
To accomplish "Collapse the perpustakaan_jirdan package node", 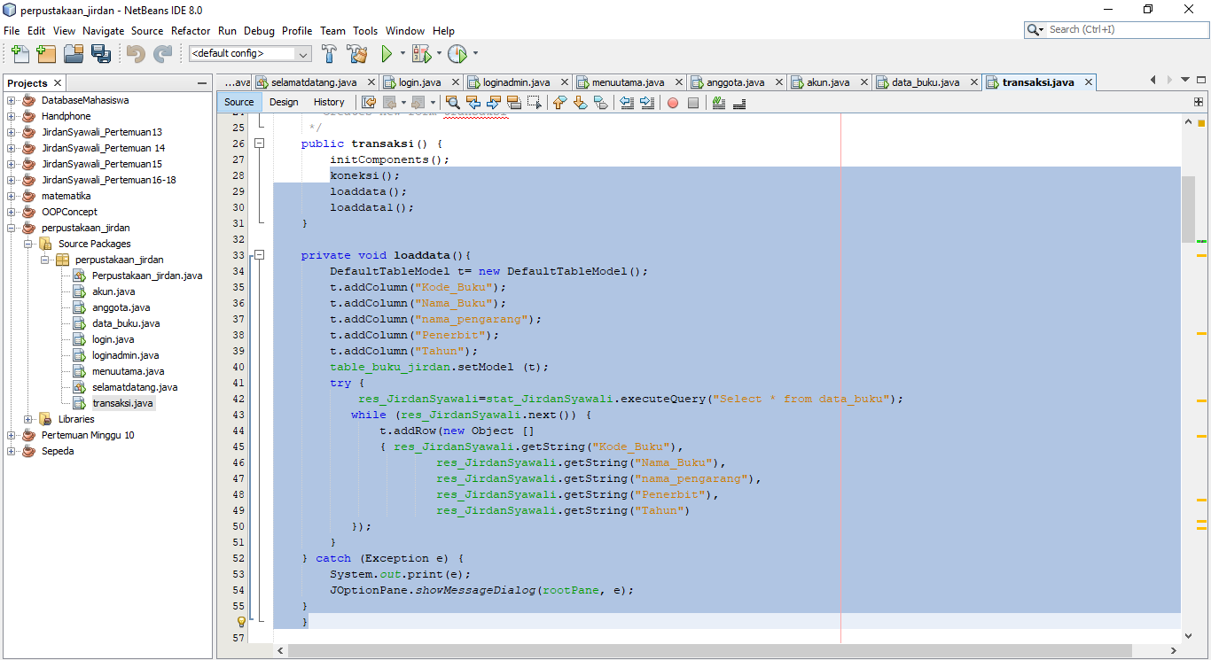I will click(43, 260).
